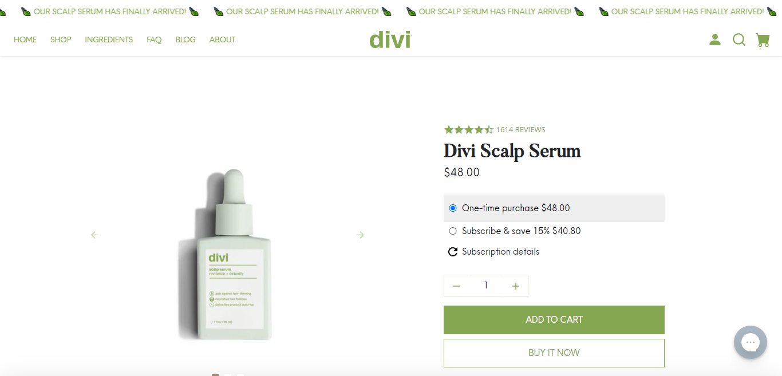Open the 1614 REVIEWS link
Image resolution: width=782 pixels, height=376 pixels.
pyautogui.click(x=520, y=130)
